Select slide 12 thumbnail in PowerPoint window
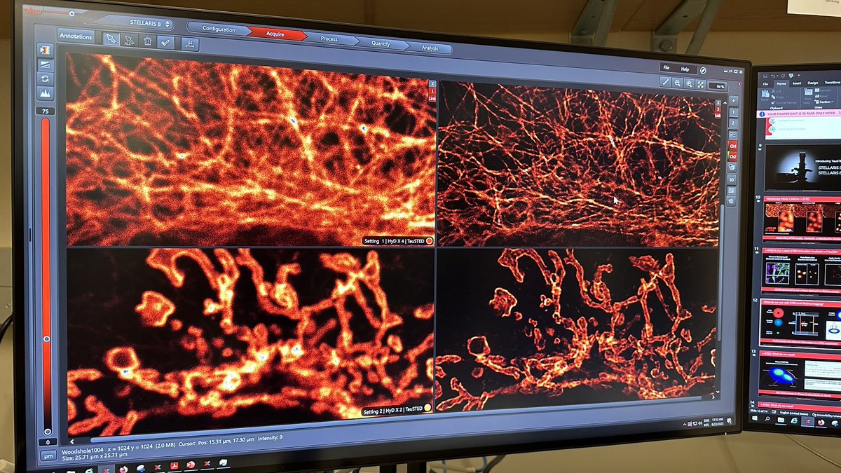This screenshot has width=841, height=473. (x=800, y=323)
